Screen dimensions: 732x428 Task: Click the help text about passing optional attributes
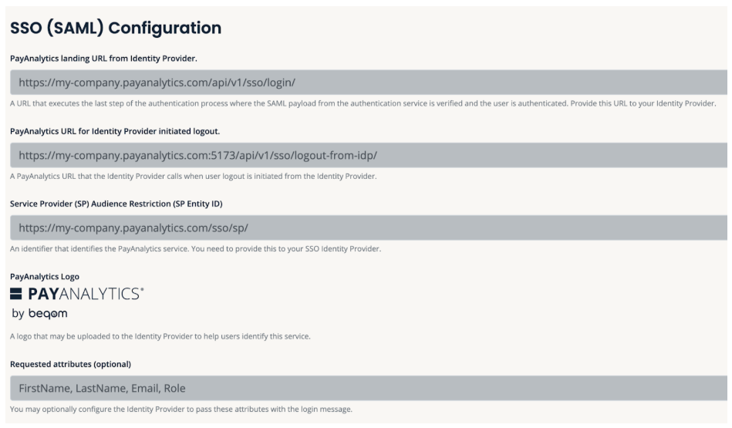pos(181,409)
